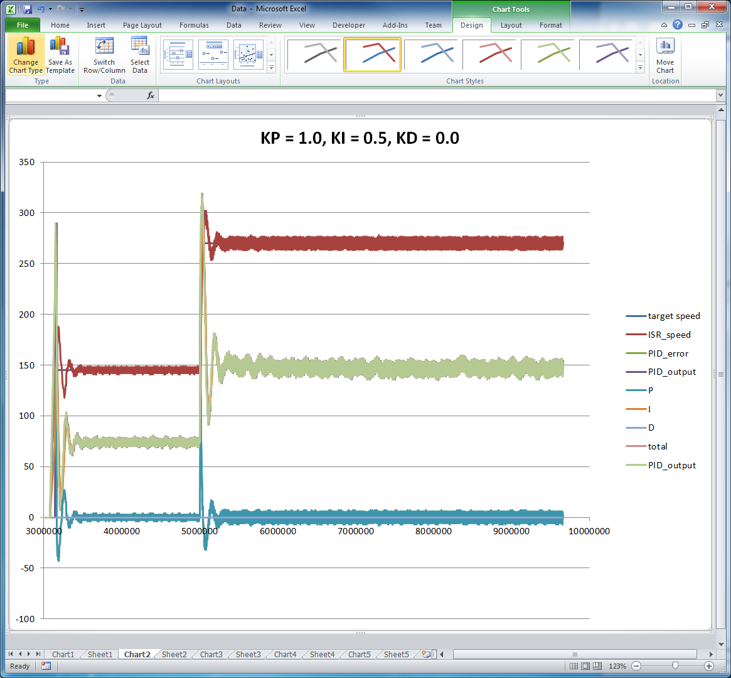731x678 pixels.
Task: Open the Add-Ins ribbon tab
Action: (395, 25)
